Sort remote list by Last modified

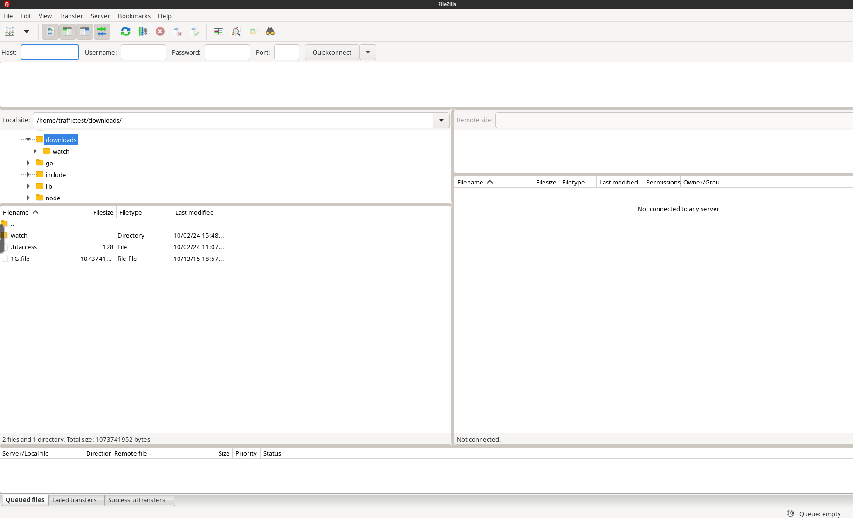[x=619, y=182]
